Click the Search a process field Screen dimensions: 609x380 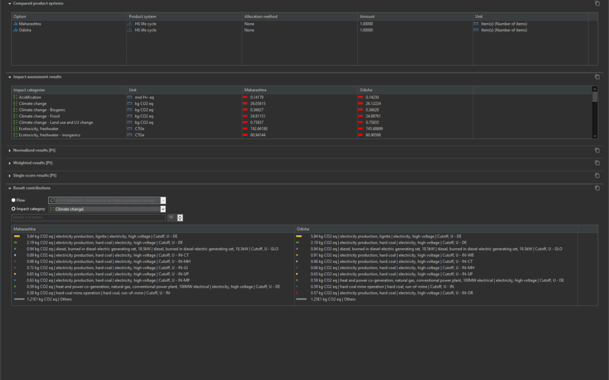89,217
